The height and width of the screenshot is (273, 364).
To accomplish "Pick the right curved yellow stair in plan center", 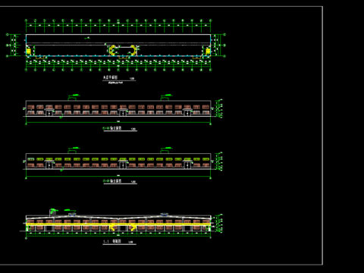I will 133,50.
